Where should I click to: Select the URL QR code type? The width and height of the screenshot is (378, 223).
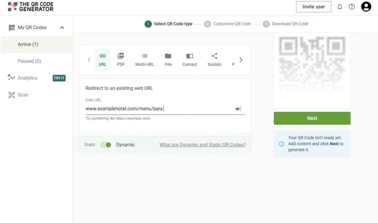point(103,60)
